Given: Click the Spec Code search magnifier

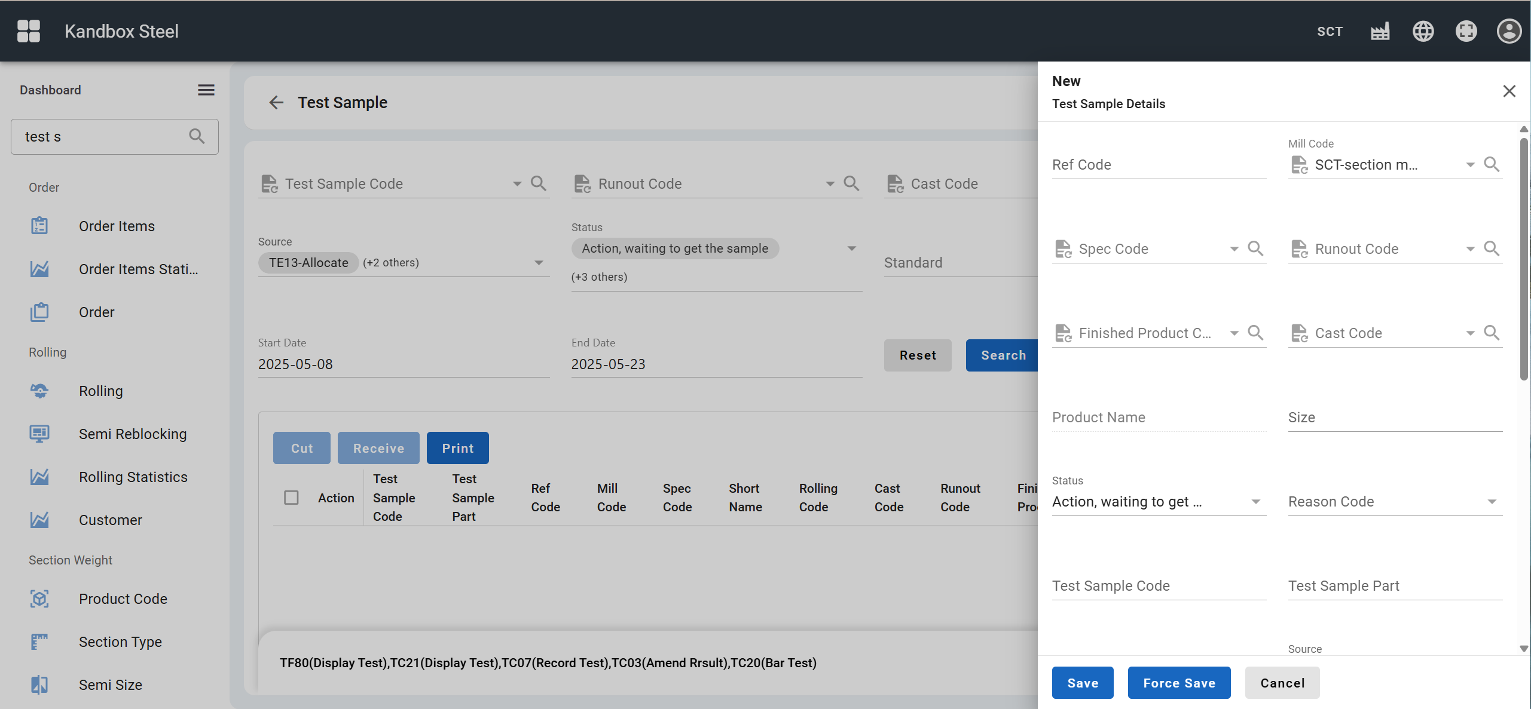Looking at the screenshot, I should 1255,248.
